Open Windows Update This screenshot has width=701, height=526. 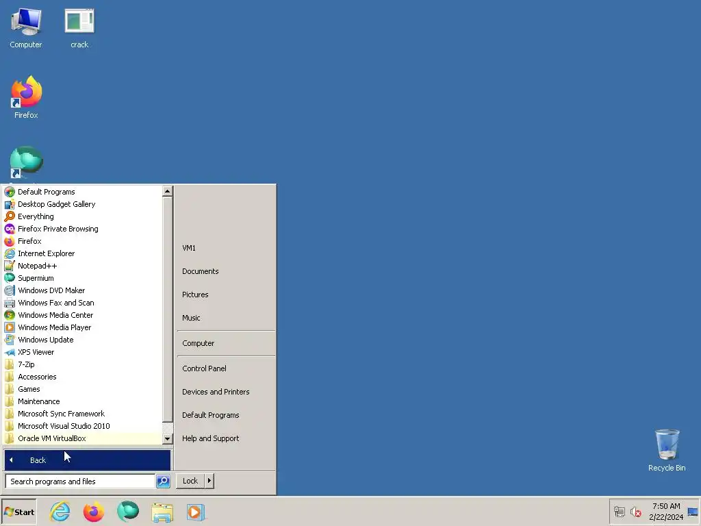(82, 340)
